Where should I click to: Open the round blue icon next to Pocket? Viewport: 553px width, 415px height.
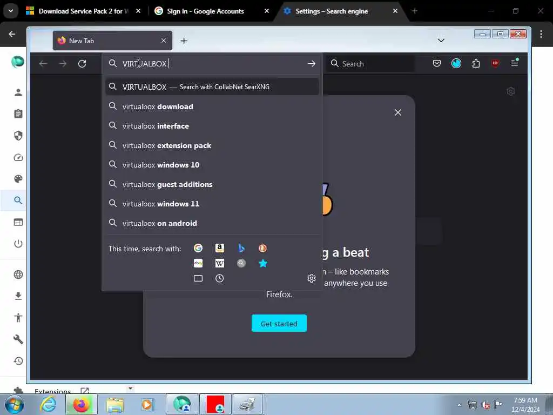click(456, 64)
